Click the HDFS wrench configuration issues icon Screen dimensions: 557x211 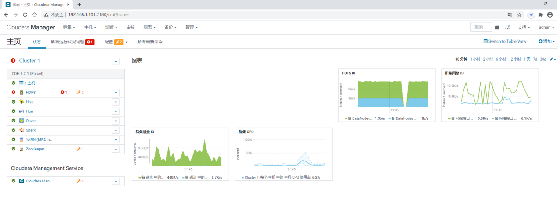click(x=78, y=93)
